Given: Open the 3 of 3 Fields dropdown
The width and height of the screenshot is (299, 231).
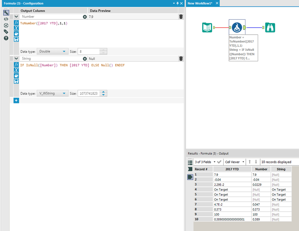Looking at the screenshot, I should click(x=205, y=162).
